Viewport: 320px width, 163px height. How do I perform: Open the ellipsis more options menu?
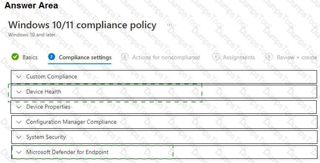click(x=170, y=25)
